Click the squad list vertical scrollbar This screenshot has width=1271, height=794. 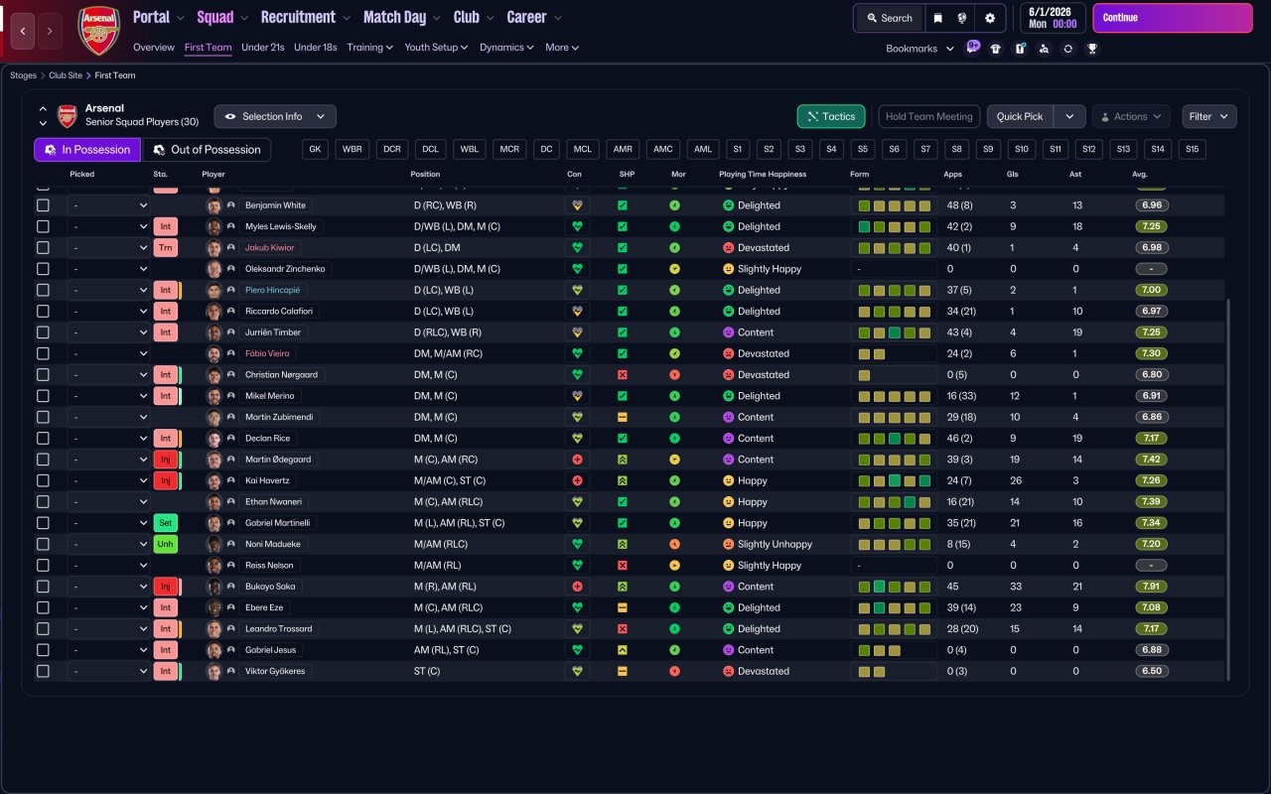click(1228, 490)
